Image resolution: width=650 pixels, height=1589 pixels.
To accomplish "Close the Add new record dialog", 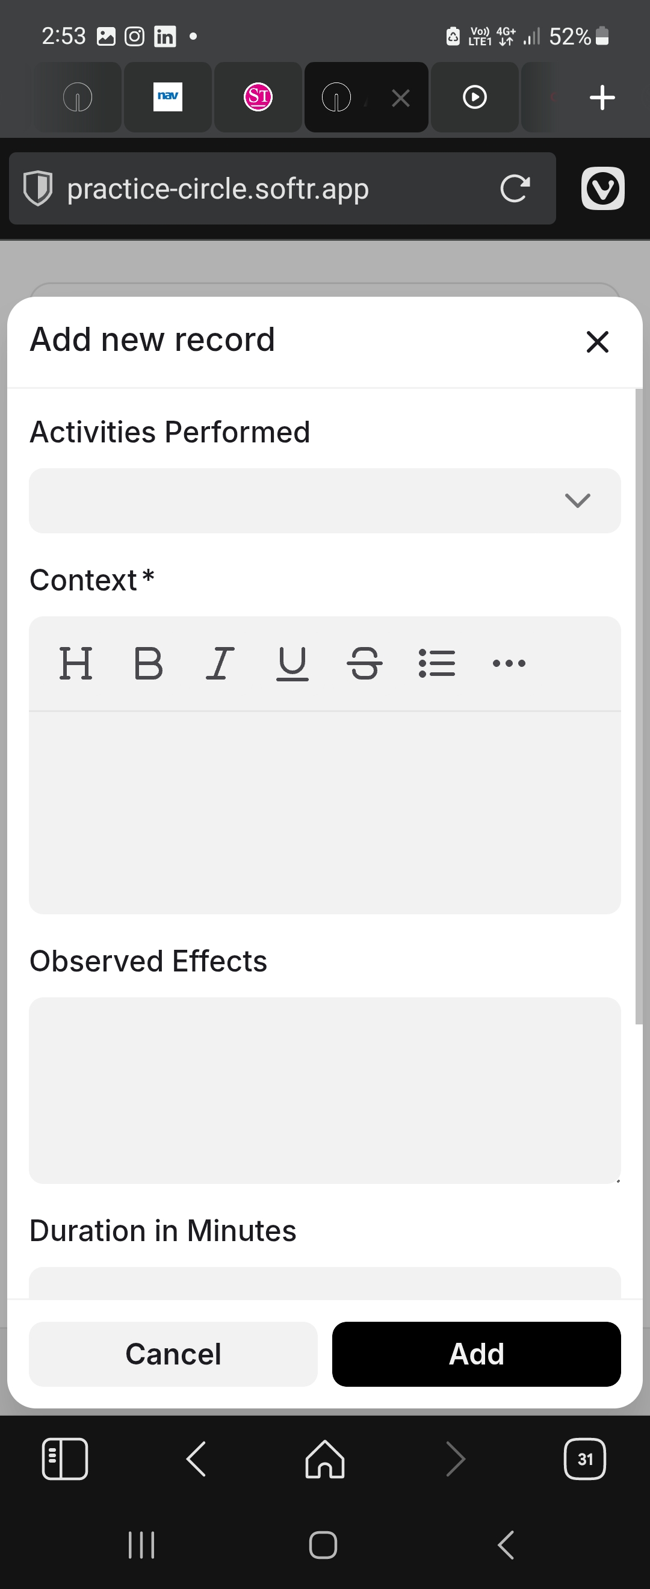I will 597,342.
